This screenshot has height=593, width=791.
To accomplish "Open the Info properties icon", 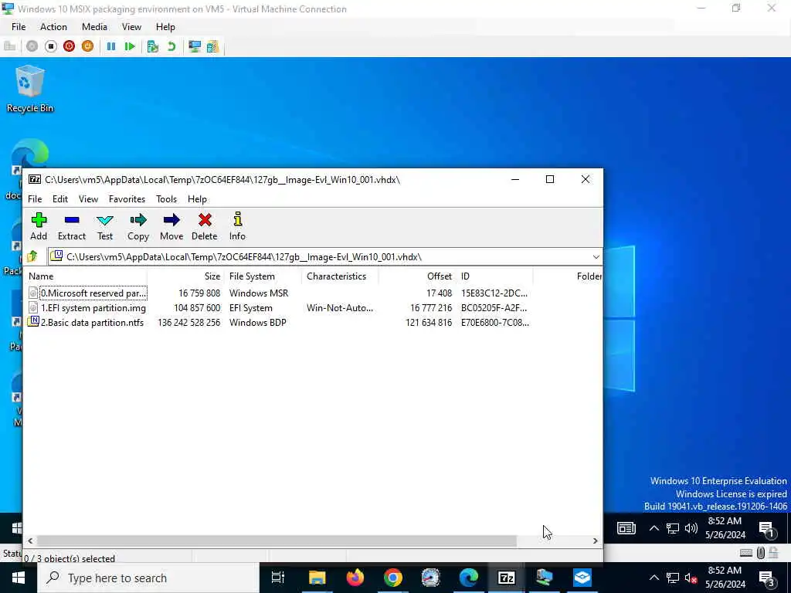I will (x=237, y=226).
